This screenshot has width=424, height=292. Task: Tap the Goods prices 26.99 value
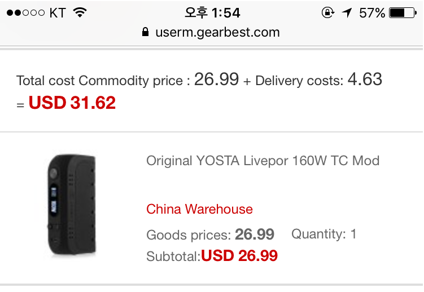coord(255,235)
